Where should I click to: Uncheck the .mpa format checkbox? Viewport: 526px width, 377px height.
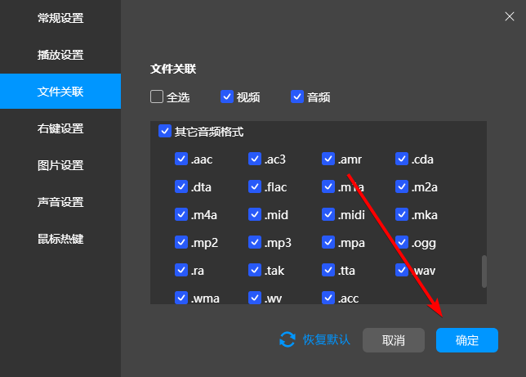pos(328,243)
